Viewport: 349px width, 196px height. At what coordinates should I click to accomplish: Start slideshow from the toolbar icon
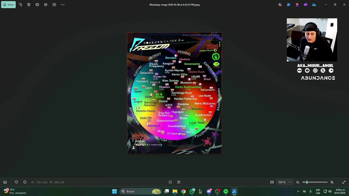[x=54, y=5]
